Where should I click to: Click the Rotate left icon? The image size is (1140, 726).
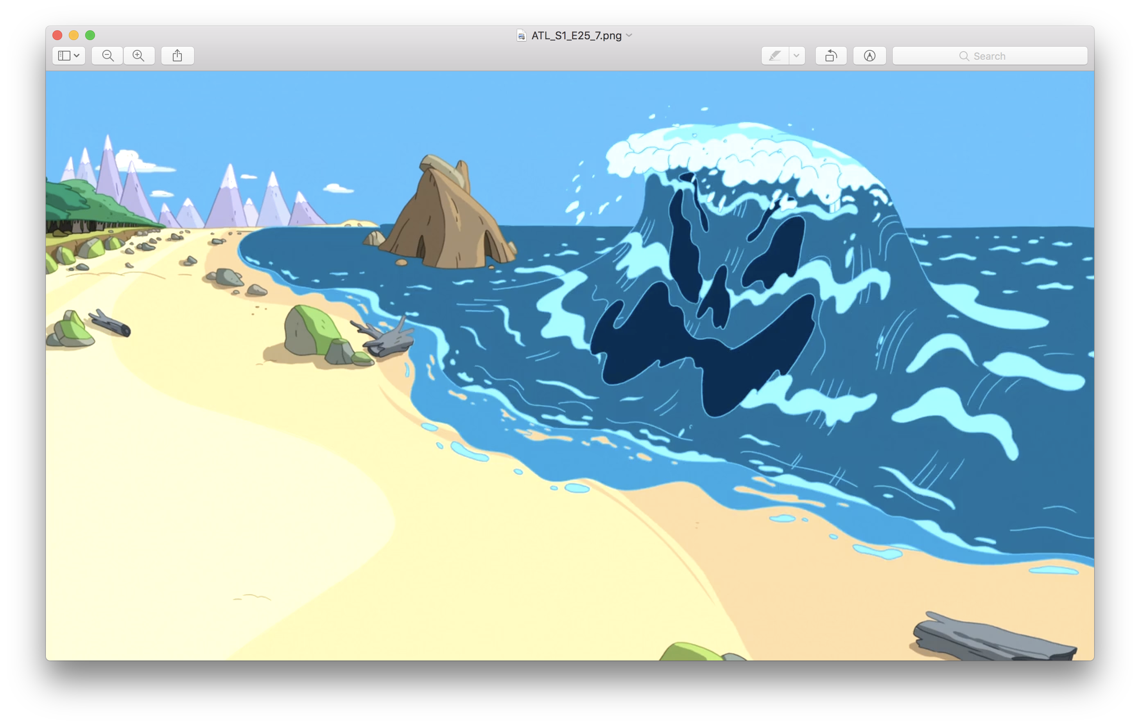click(x=831, y=55)
